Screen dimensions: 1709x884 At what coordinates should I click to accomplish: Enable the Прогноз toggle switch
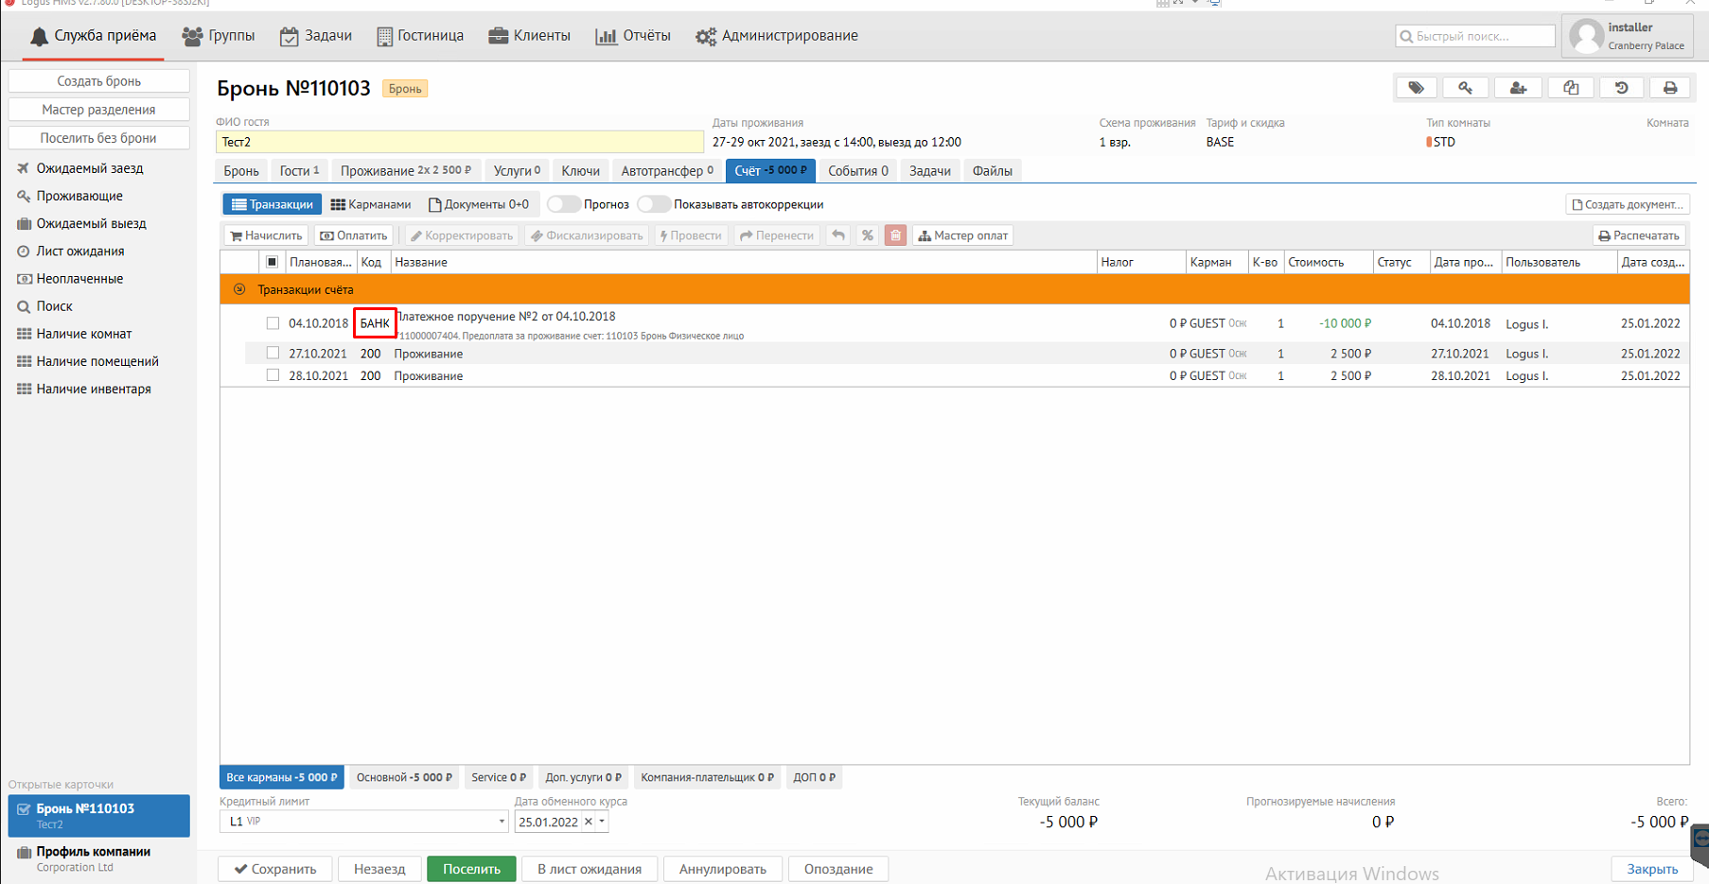tap(563, 204)
